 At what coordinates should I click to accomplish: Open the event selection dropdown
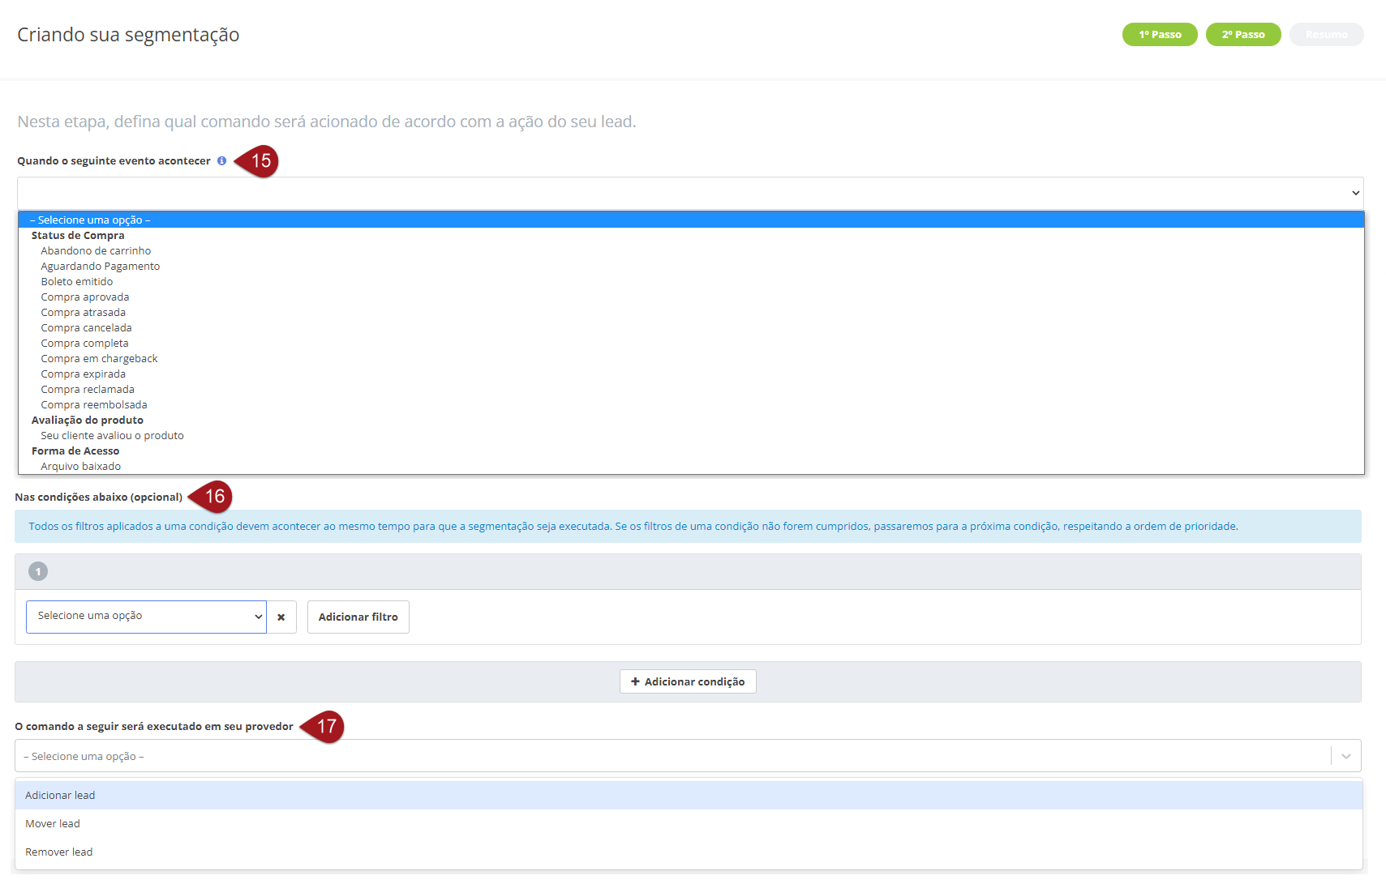pyautogui.click(x=689, y=193)
